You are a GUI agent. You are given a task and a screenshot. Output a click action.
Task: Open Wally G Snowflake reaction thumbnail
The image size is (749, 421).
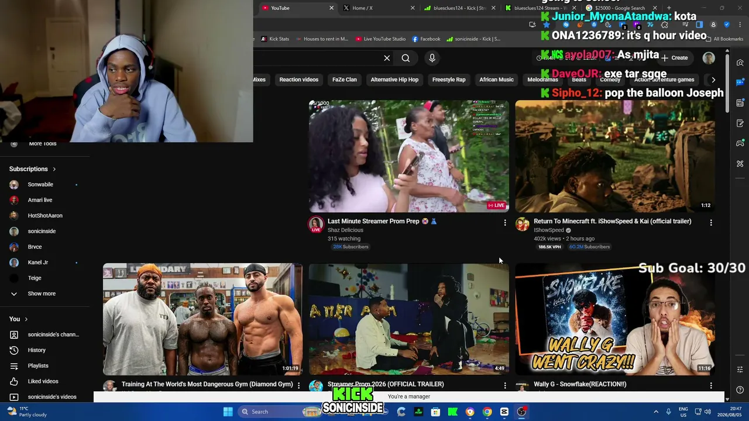614,319
